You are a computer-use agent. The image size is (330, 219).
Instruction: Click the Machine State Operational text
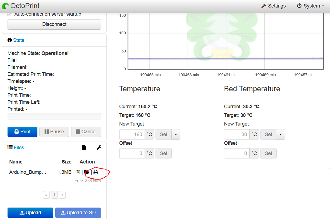(38, 53)
